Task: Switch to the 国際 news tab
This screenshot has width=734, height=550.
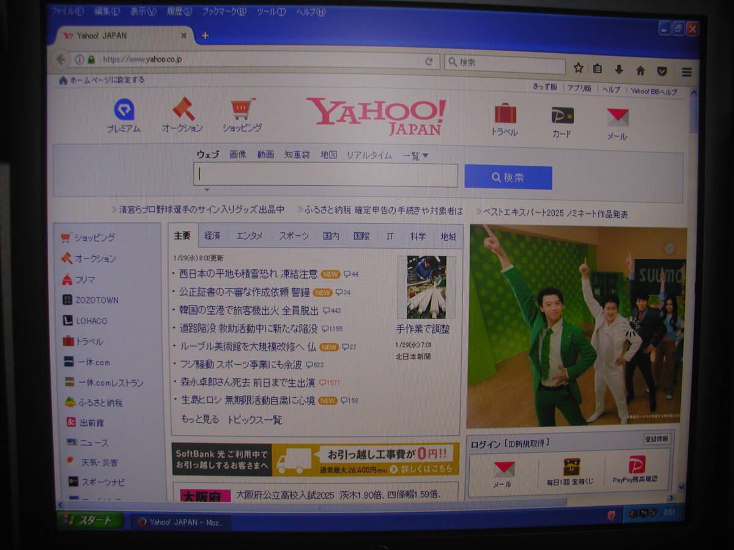Action: click(361, 236)
